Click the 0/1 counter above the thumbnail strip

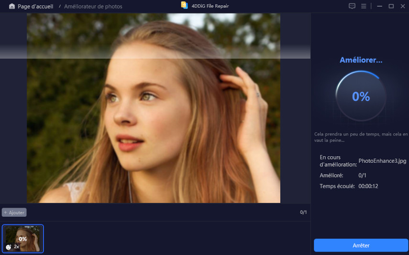pos(303,212)
